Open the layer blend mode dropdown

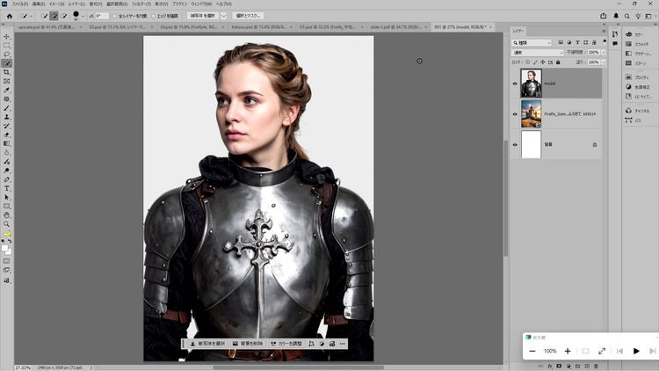coord(536,53)
